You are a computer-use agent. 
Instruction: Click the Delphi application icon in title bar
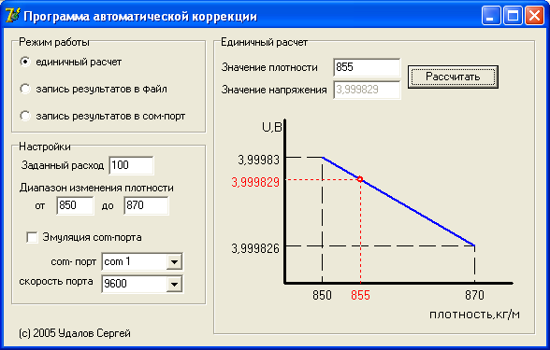coord(13,16)
